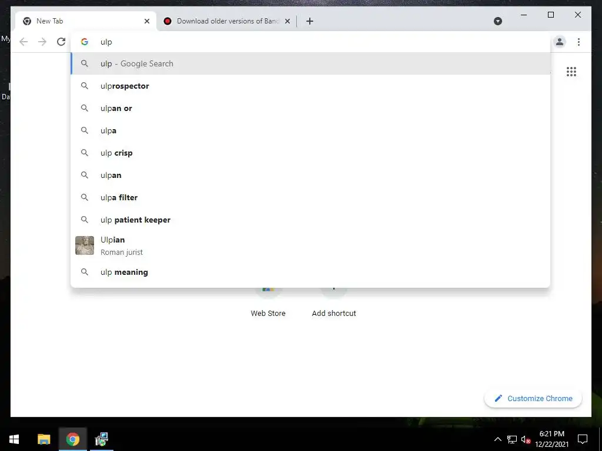Screen dimensions: 602x451
Task: Select the 'ulp meaning' suggestion
Action: [x=310, y=272]
